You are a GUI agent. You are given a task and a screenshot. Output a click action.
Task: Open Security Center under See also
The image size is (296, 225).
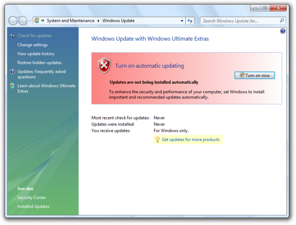(32, 198)
